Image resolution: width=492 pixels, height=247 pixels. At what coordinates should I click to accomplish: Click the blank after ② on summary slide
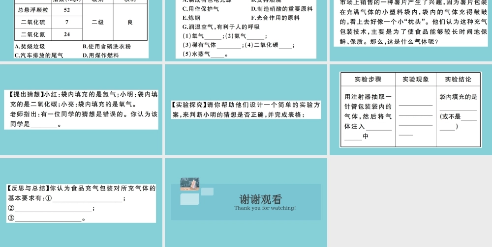point(54,209)
